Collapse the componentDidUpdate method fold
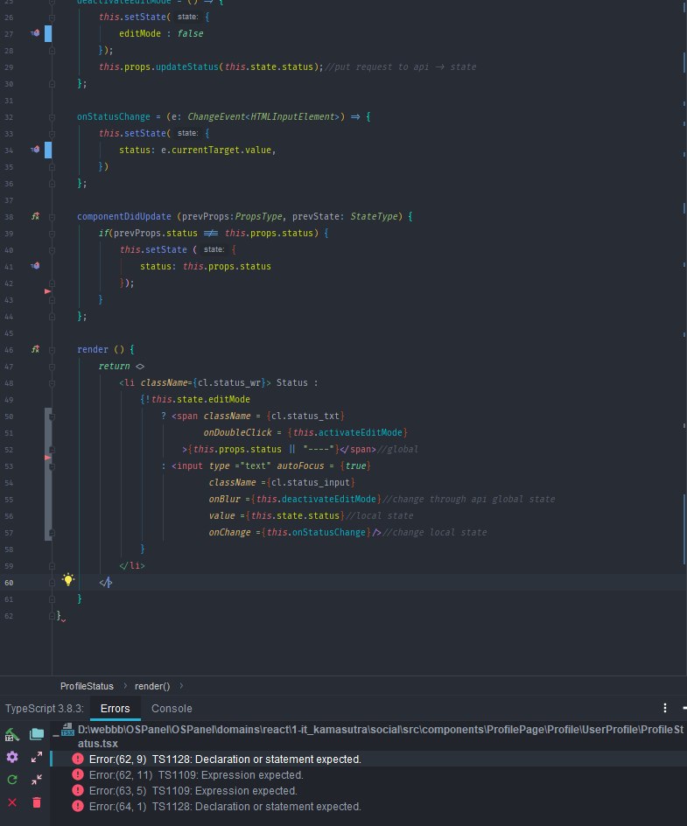The height and width of the screenshot is (826, 687). coord(52,216)
